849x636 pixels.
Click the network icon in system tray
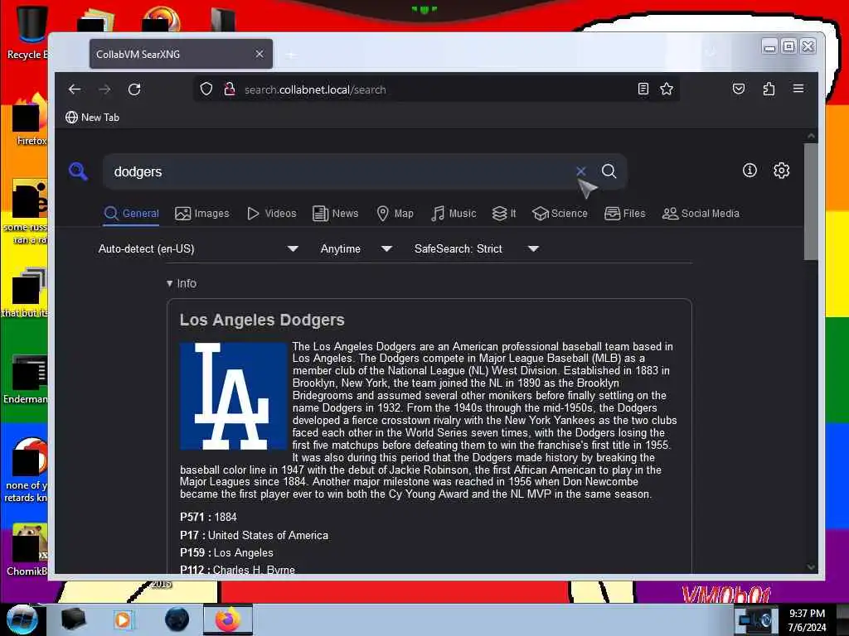746,620
